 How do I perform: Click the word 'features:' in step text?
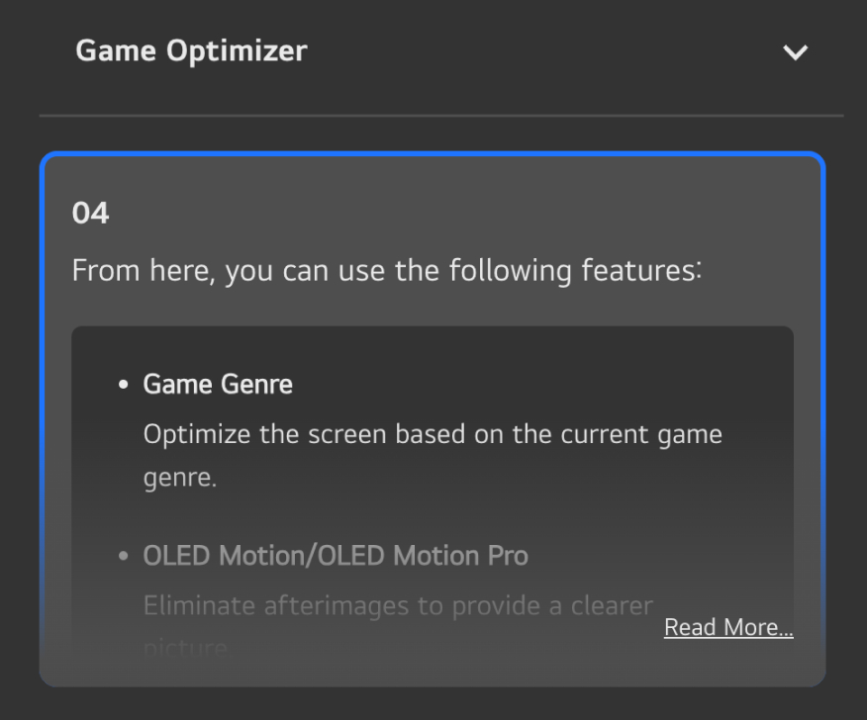coord(641,271)
